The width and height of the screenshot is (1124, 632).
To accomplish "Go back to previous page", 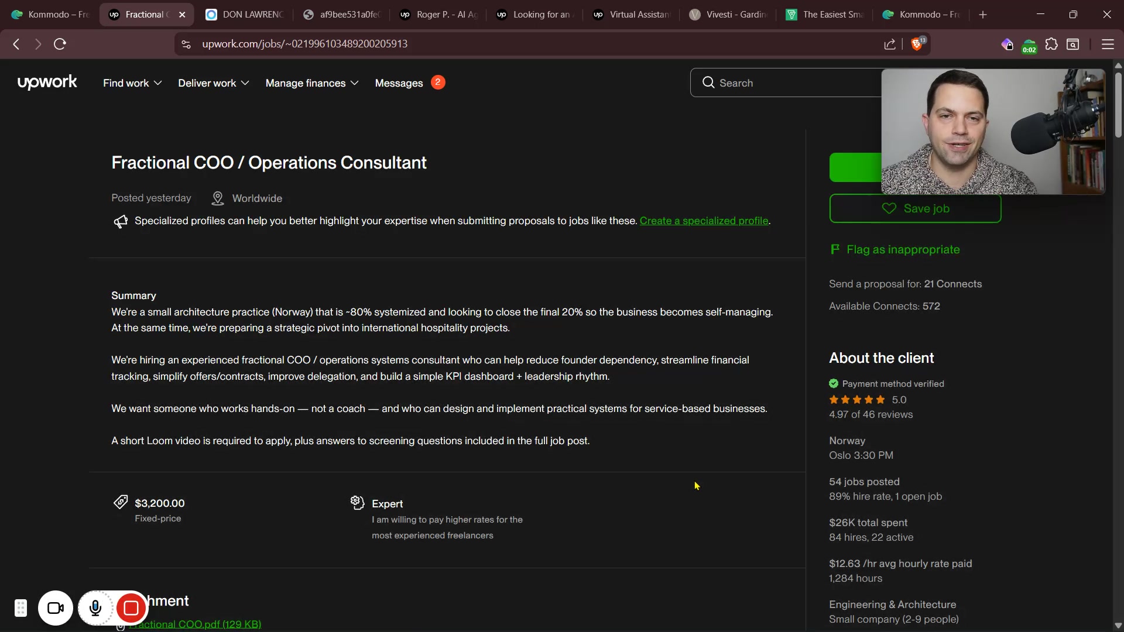I will pyautogui.click(x=16, y=44).
